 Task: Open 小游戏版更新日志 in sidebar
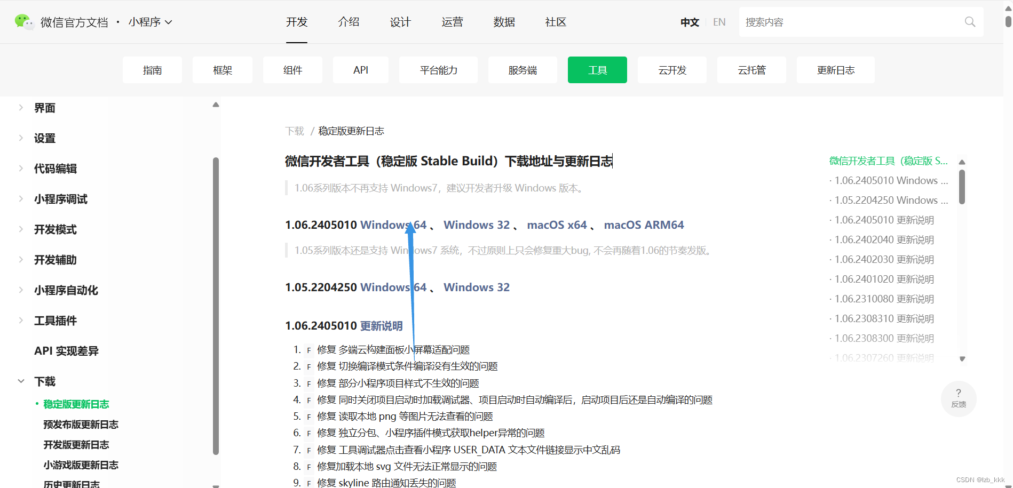(81, 465)
